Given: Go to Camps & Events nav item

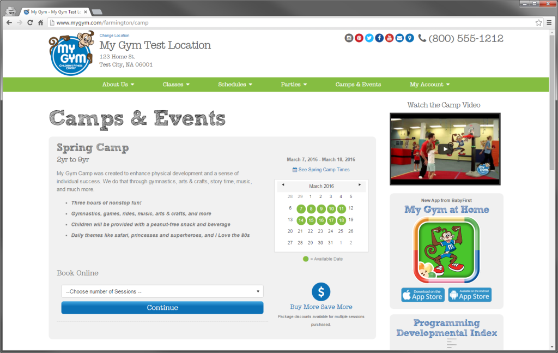Looking at the screenshot, I should [x=358, y=85].
